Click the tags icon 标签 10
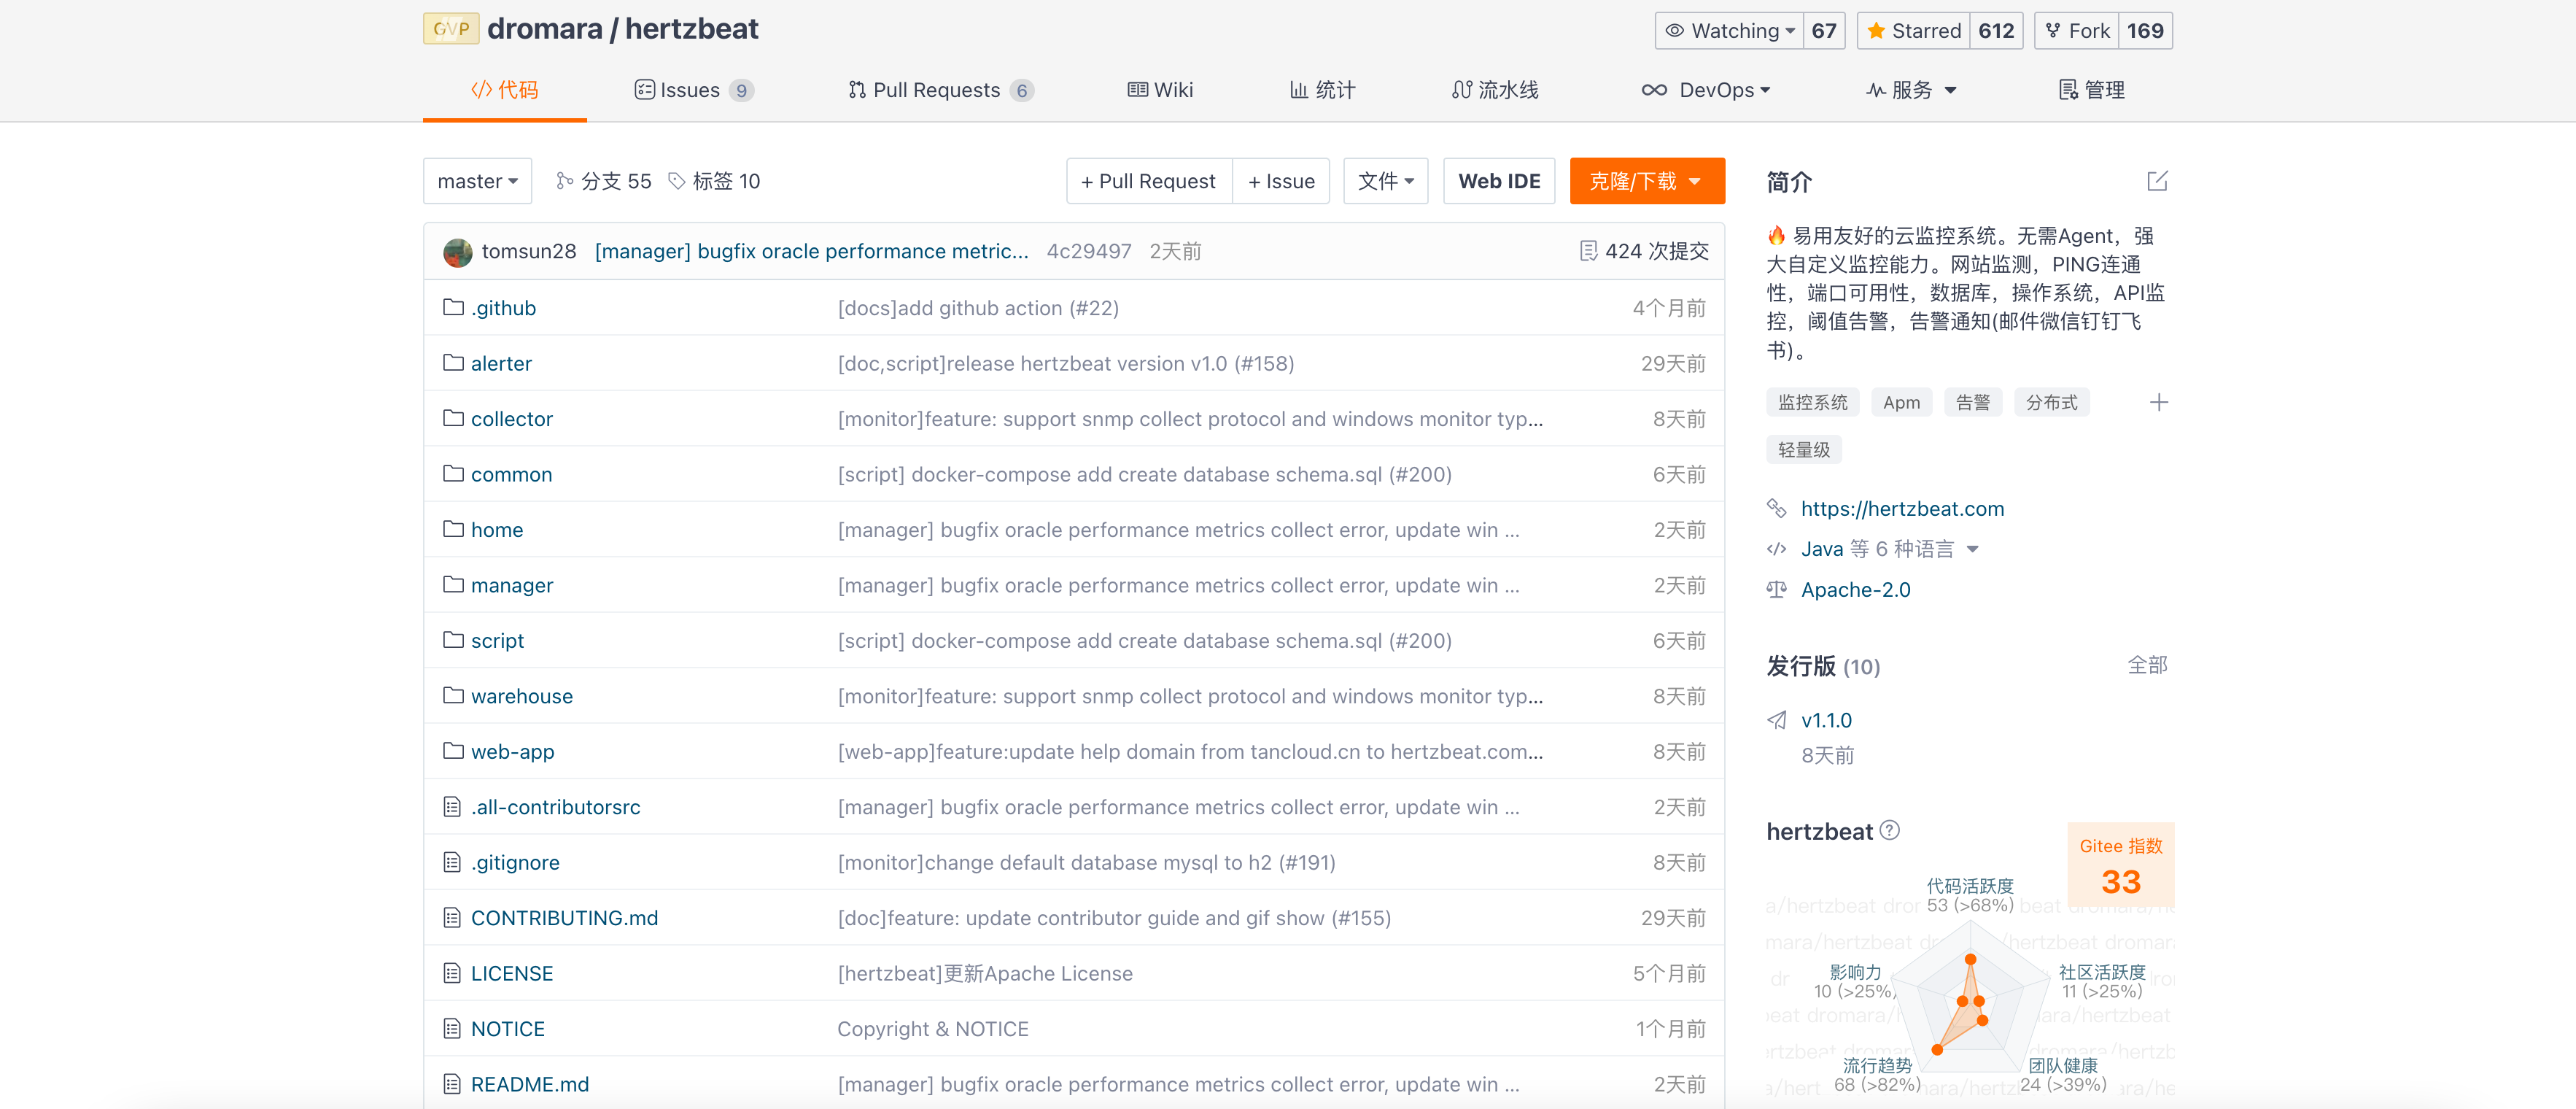The height and width of the screenshot is (1109, 2576). pyautogui.click(x=677, y=181)
